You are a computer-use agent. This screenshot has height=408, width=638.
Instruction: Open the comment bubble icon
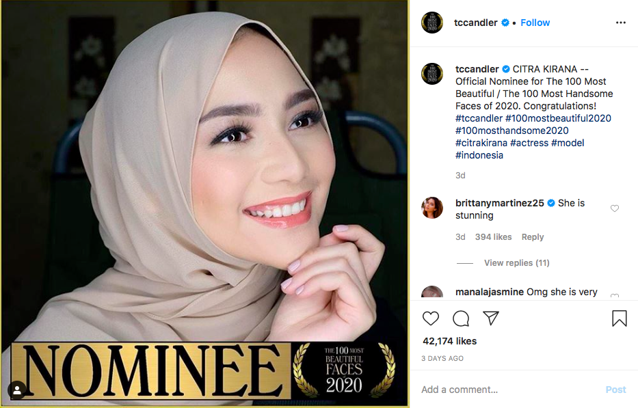[461, 318]
